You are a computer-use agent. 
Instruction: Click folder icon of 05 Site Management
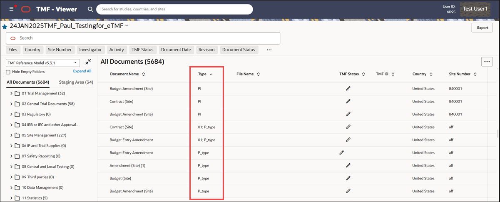tap(17, 135)
